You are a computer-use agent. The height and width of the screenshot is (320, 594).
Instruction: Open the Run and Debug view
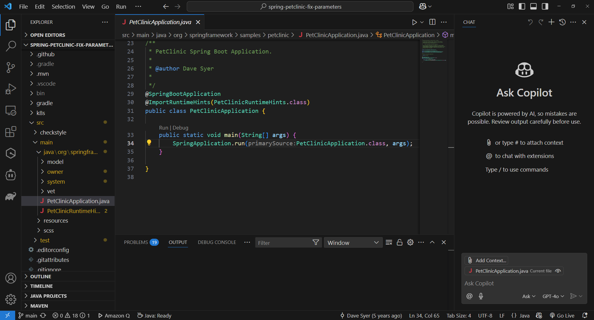[11, 89]
